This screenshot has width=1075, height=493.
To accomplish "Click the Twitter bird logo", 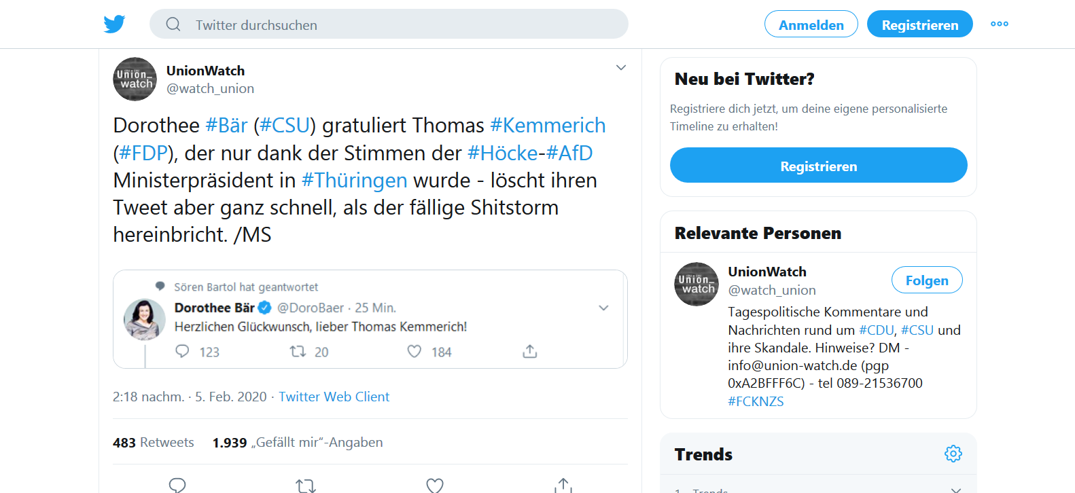I will [114, 24].
